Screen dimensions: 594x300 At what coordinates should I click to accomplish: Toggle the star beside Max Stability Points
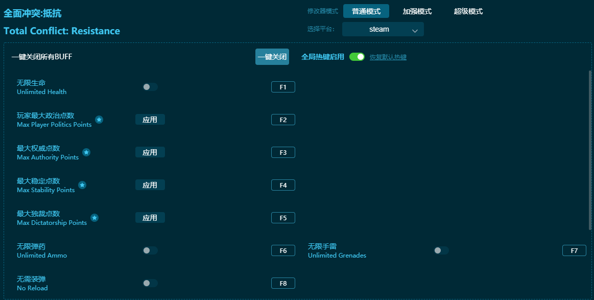pyautogui.click(x=82, y=185)
